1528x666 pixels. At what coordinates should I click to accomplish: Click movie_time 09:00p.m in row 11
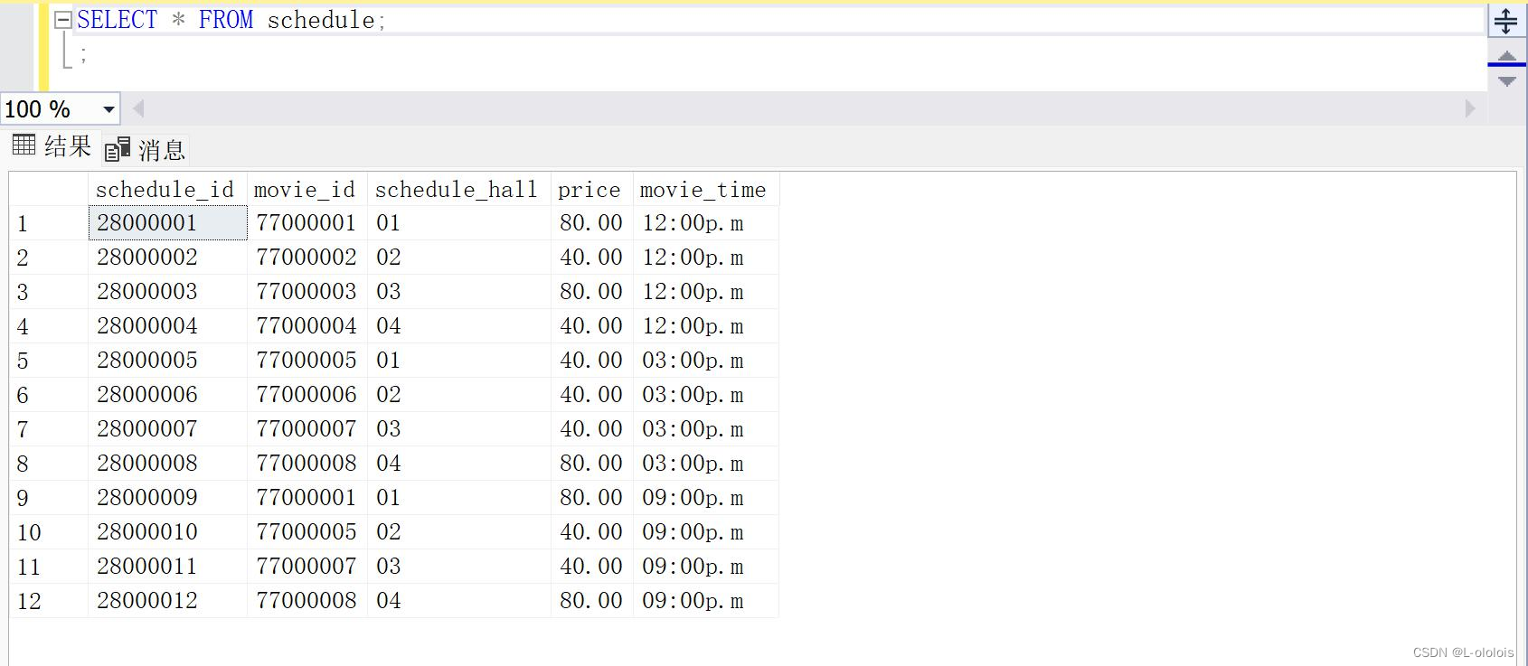pyautogui.click(x=706, y=567)
